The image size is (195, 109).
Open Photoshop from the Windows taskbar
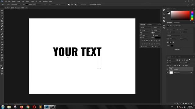click(x=47, y=107)
